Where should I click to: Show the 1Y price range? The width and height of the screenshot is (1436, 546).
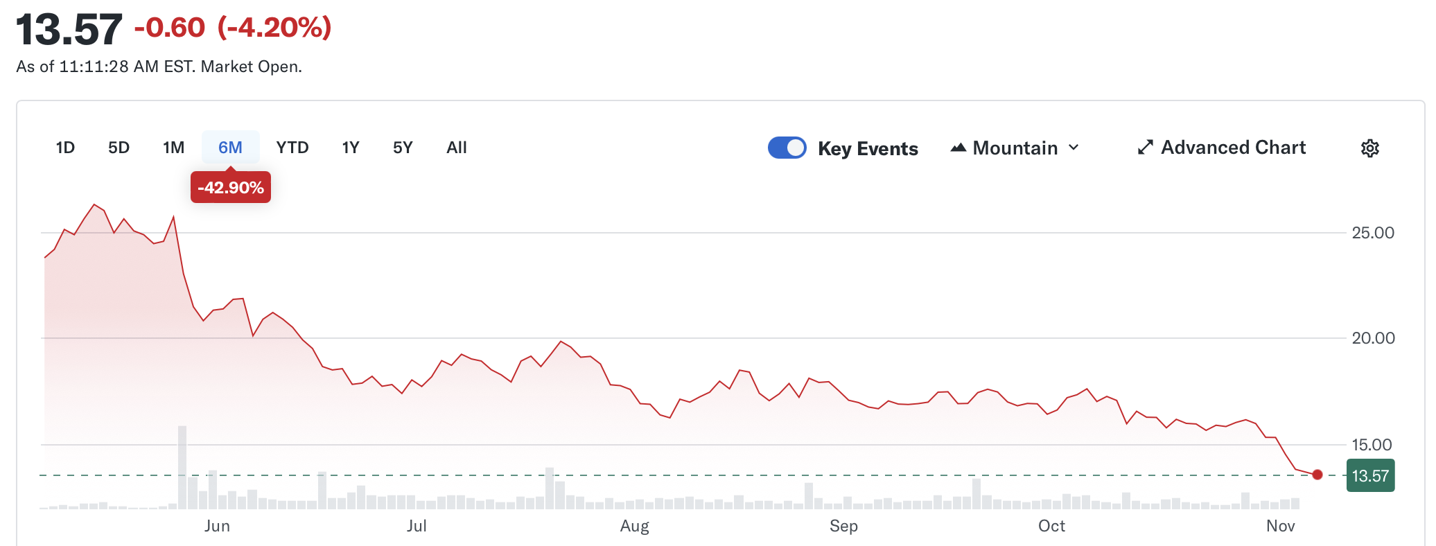[x=350, y=148]
